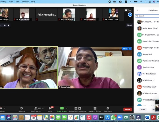Select Dr Brajesh kum... in participants list
Image resolution: width=159 pixels, height=122 pixels.
tap(148, 35)
